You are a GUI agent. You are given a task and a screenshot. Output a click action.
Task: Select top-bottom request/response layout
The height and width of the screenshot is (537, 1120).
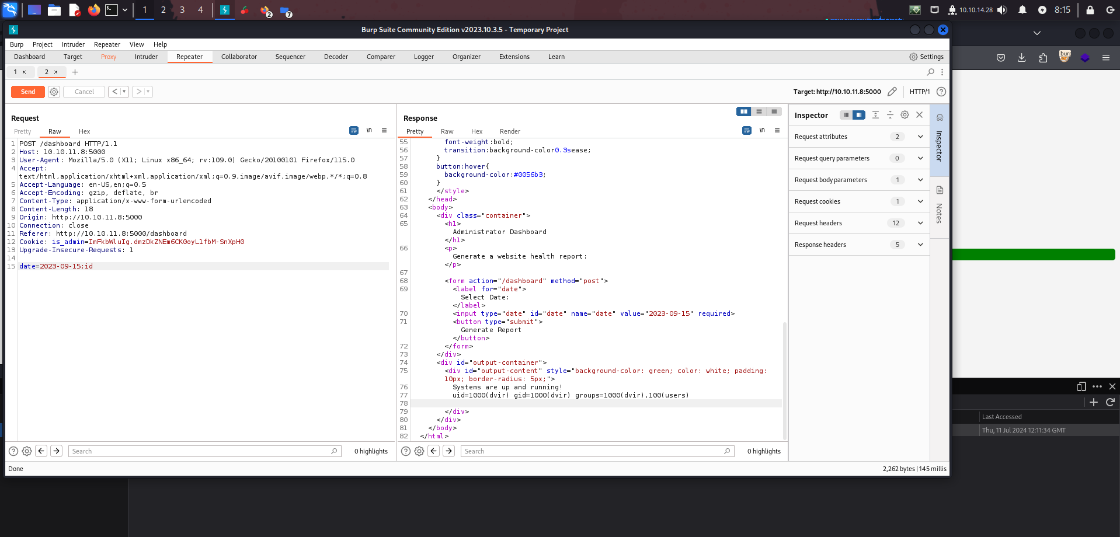tap(759, 111)
